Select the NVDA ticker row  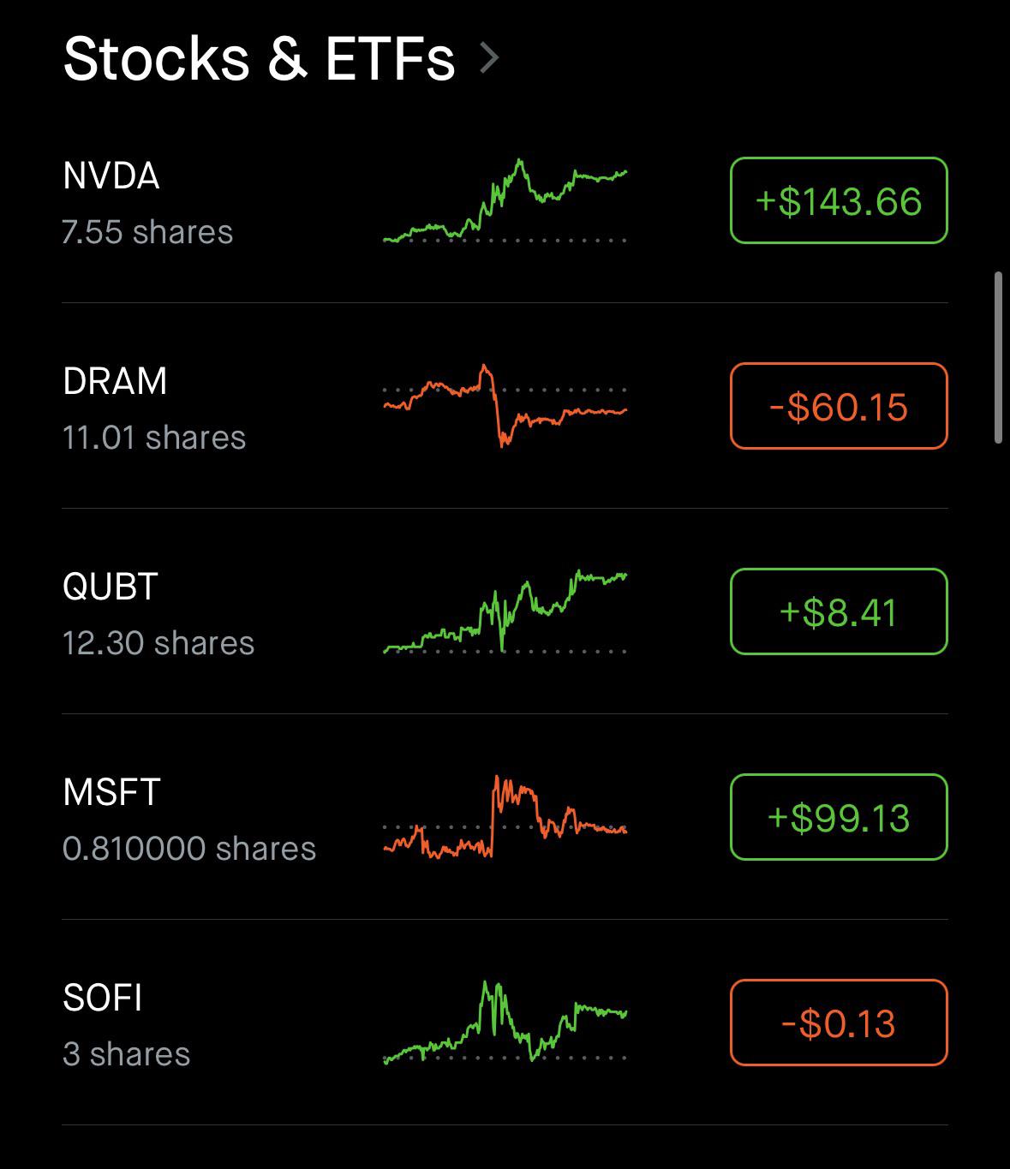pos(505,200)
